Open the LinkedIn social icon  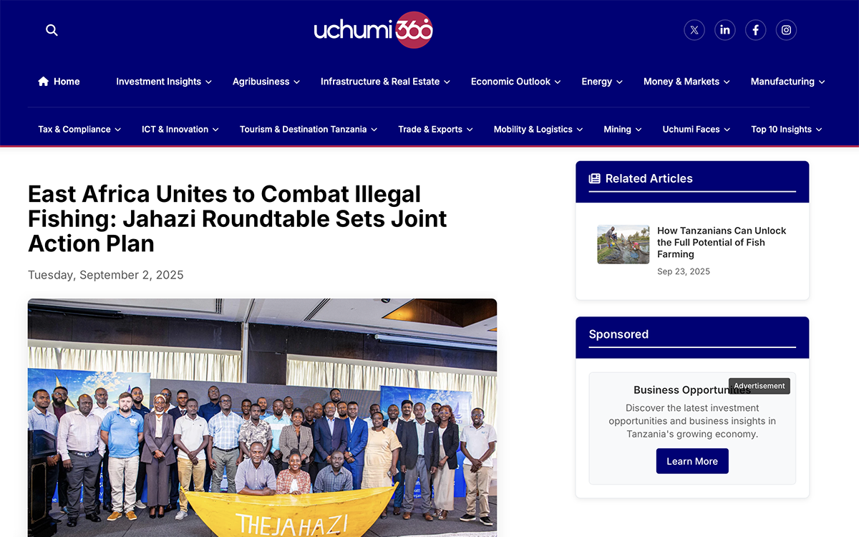725,30
